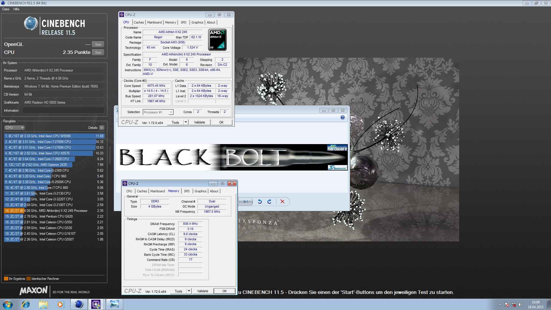Click DRAM Frequency value 936.4 MHz
The height and width of the screenshot is (310, 551).
pyautogui.click(x=190, y=224)
